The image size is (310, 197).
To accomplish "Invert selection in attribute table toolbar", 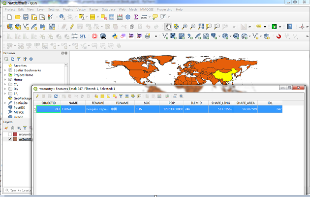I will [x=108, y=97].
